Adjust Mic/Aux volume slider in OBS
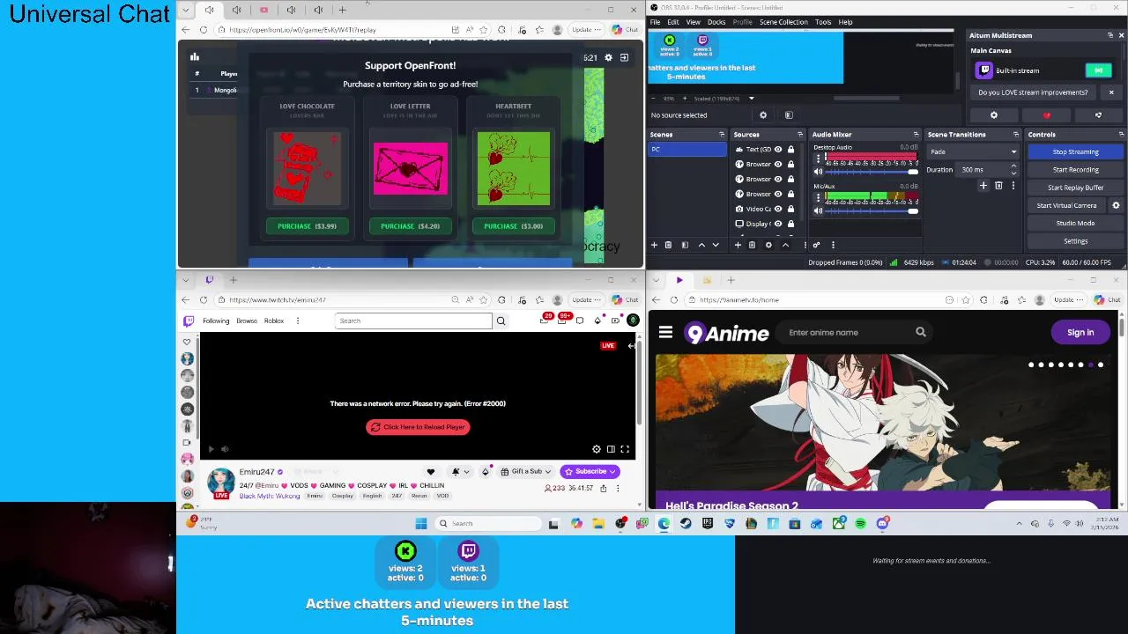1128x634 pixels. (872, 210)
